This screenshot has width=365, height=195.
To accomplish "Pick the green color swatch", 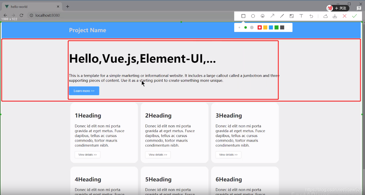I will click(x=276, y=28).
